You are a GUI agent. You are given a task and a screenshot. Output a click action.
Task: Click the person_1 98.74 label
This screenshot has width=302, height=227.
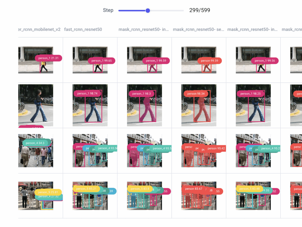tap(87, 93)
